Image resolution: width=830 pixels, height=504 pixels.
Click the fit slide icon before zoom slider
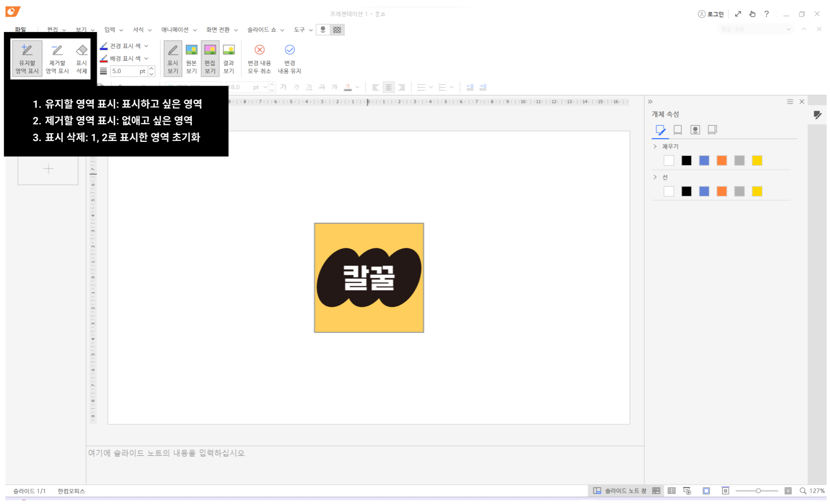coord(725,491)
